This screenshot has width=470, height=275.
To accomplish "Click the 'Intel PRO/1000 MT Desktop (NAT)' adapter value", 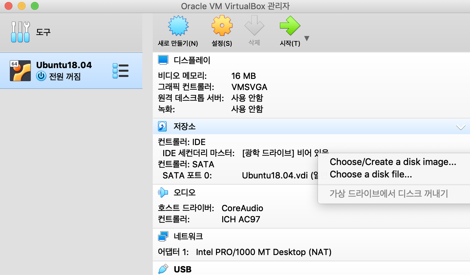I will (x=264, y=252).
